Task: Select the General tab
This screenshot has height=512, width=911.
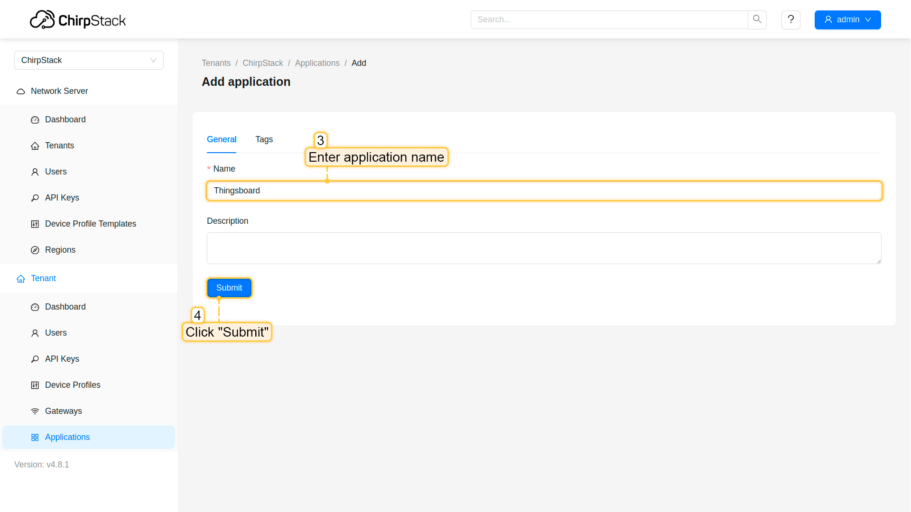Action: 221,139
